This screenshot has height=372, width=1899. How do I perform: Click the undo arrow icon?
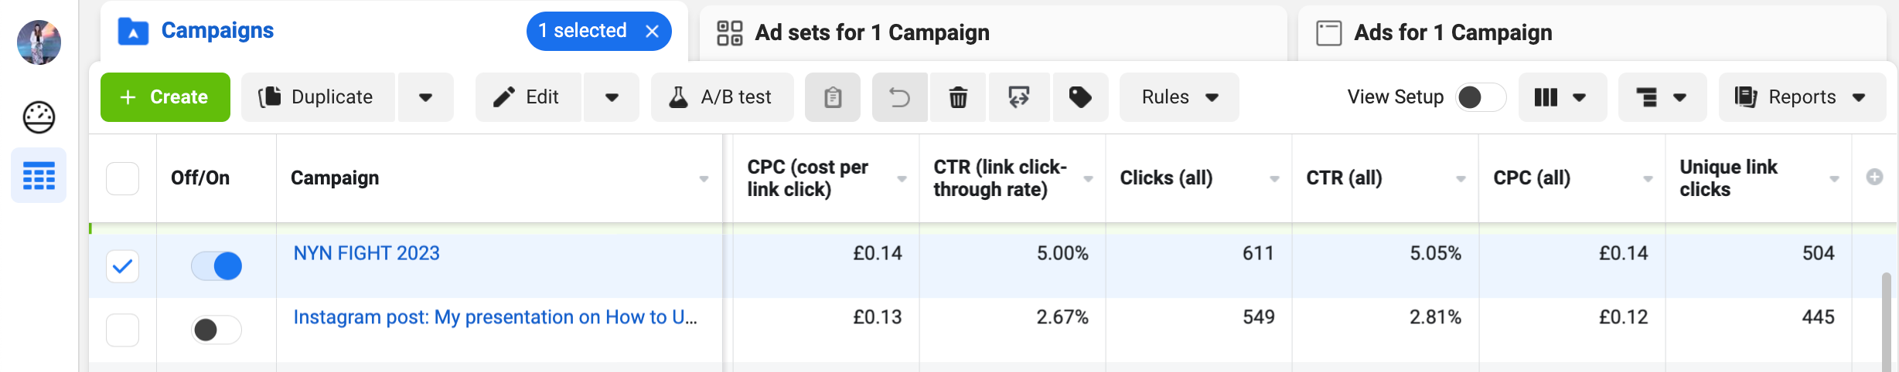(899, 97)
